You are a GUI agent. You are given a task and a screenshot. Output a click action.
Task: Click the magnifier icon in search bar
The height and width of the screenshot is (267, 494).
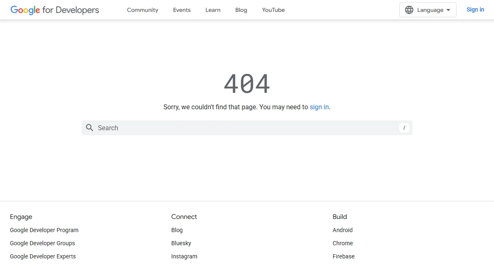coord(89,128)
